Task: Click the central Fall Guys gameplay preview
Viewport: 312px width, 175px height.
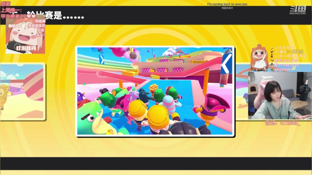Action: click(155, 91)
